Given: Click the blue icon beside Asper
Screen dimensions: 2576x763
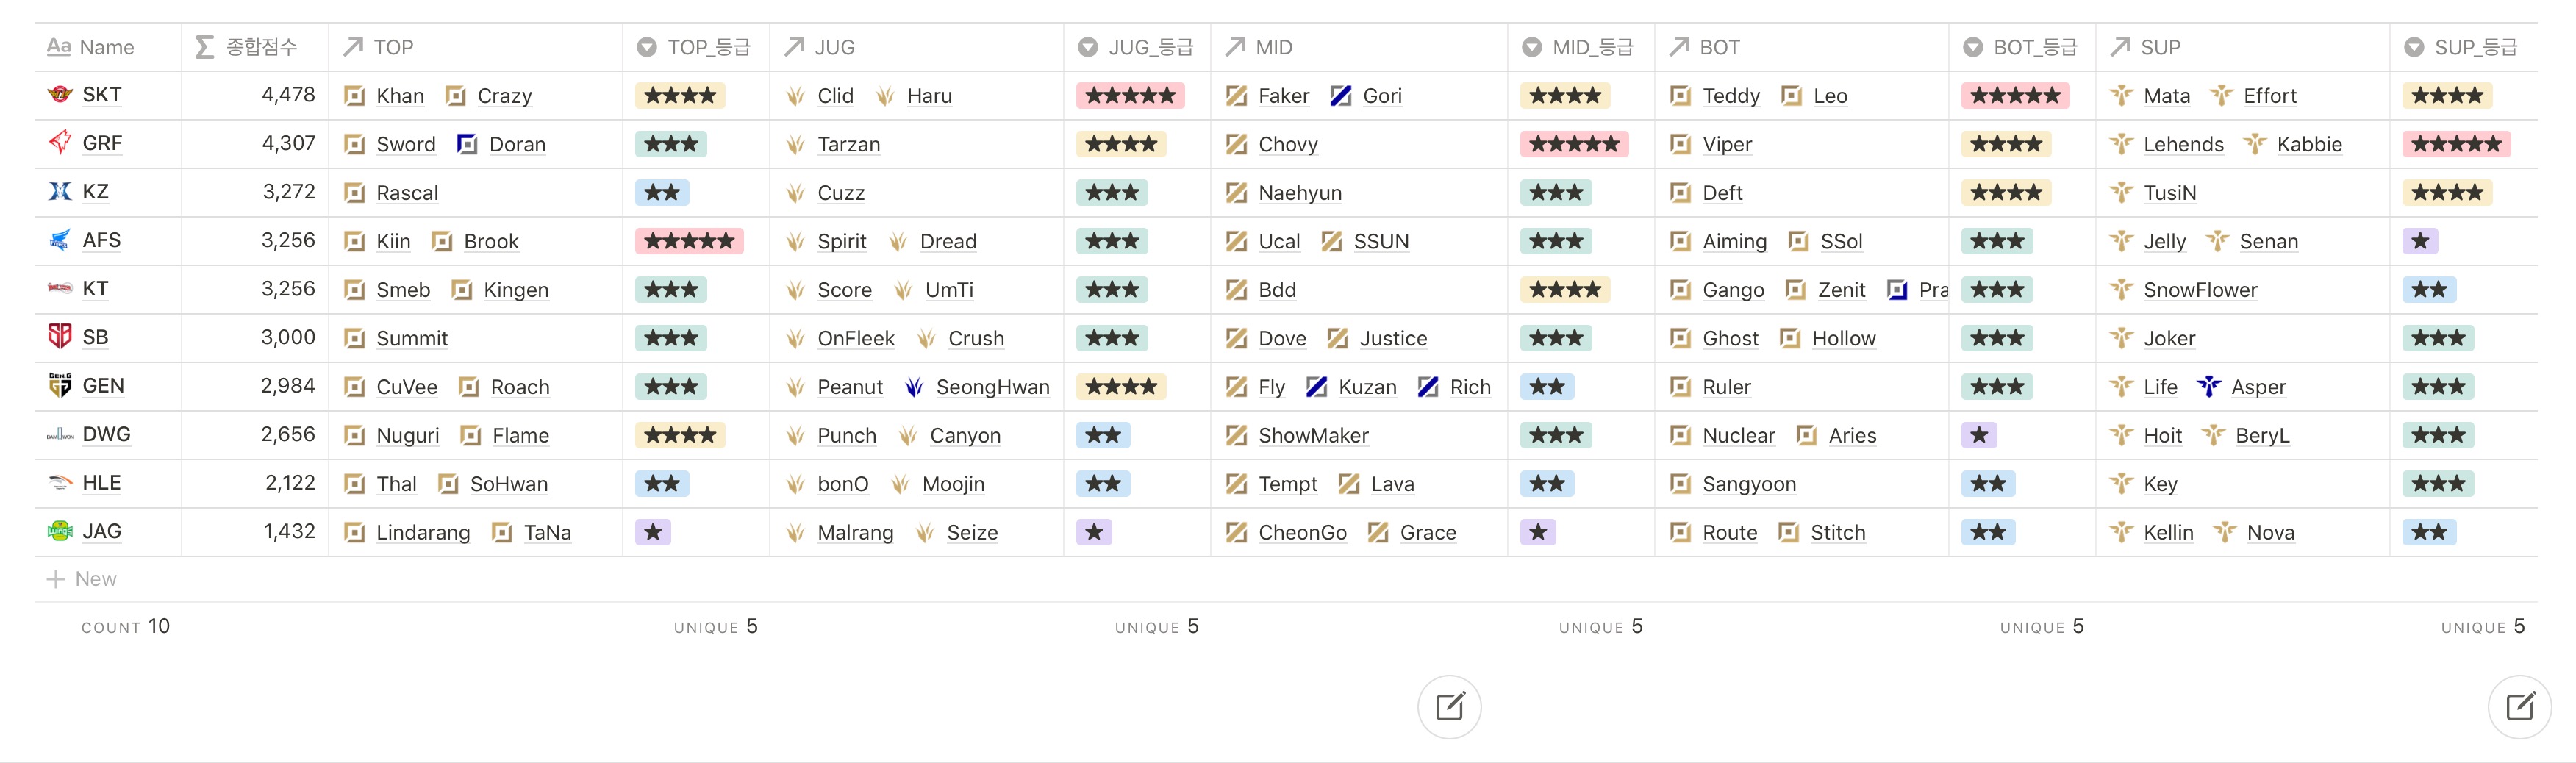Looking at the screenshot, I should (x=2209, y=387).
